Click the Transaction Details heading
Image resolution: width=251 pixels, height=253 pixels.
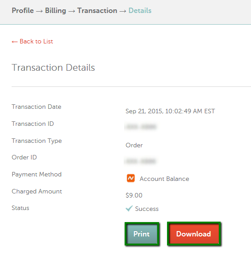(53, 68)
